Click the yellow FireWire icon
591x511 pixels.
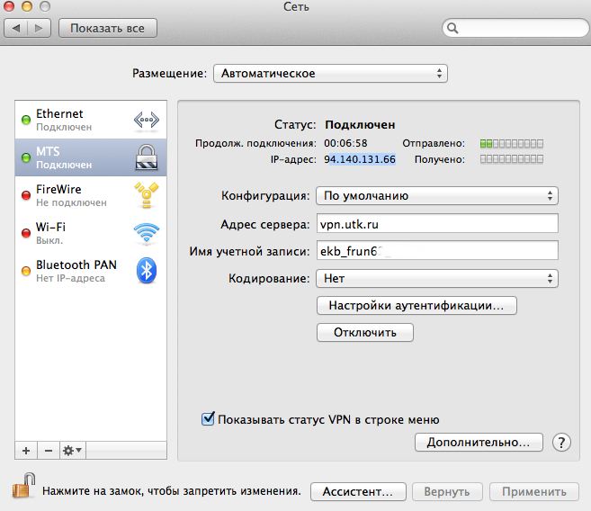coord(146,196)
